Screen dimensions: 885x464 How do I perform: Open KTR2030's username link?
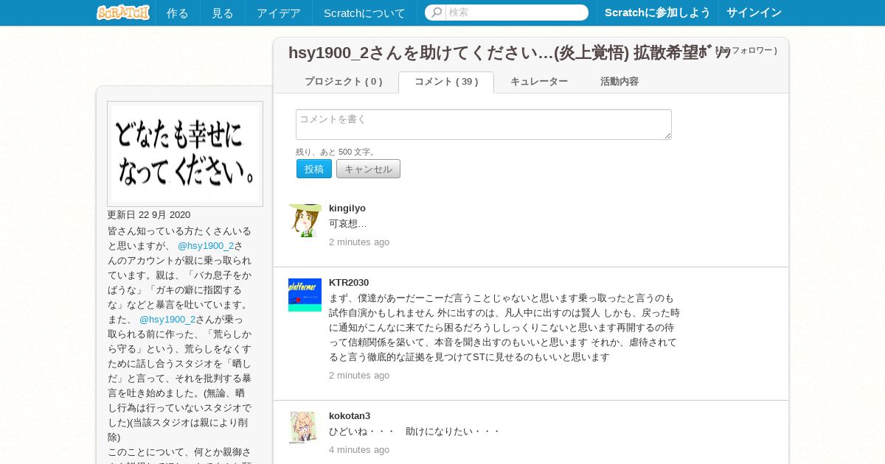[x=349, y=283]
